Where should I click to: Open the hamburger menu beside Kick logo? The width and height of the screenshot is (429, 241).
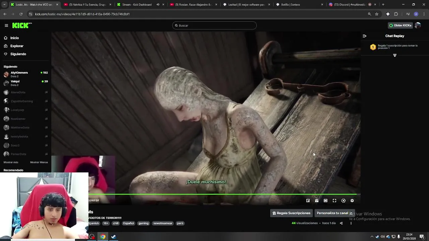(6, 25)
